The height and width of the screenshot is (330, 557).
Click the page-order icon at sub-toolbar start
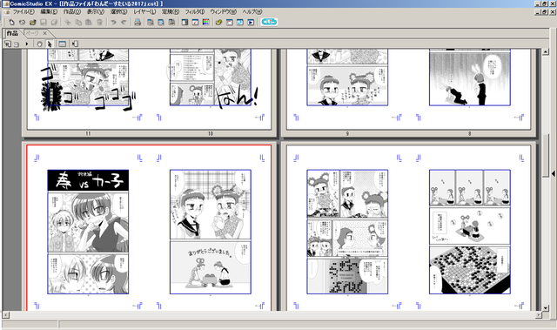pos(8,44)
